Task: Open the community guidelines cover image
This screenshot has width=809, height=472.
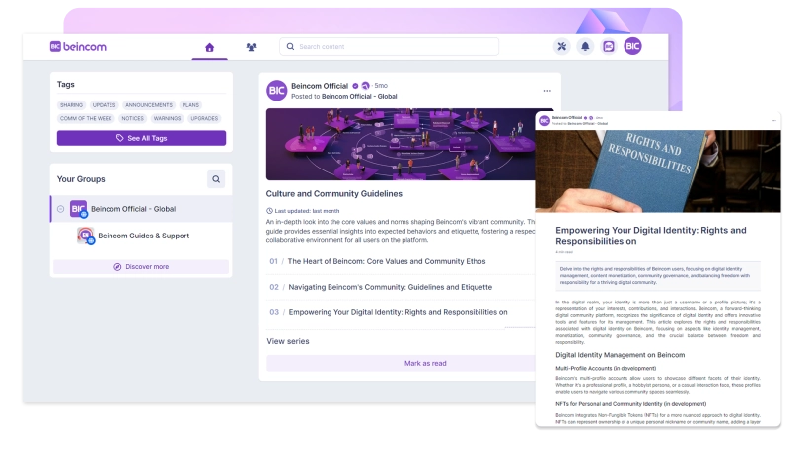Action: [401, 144]
